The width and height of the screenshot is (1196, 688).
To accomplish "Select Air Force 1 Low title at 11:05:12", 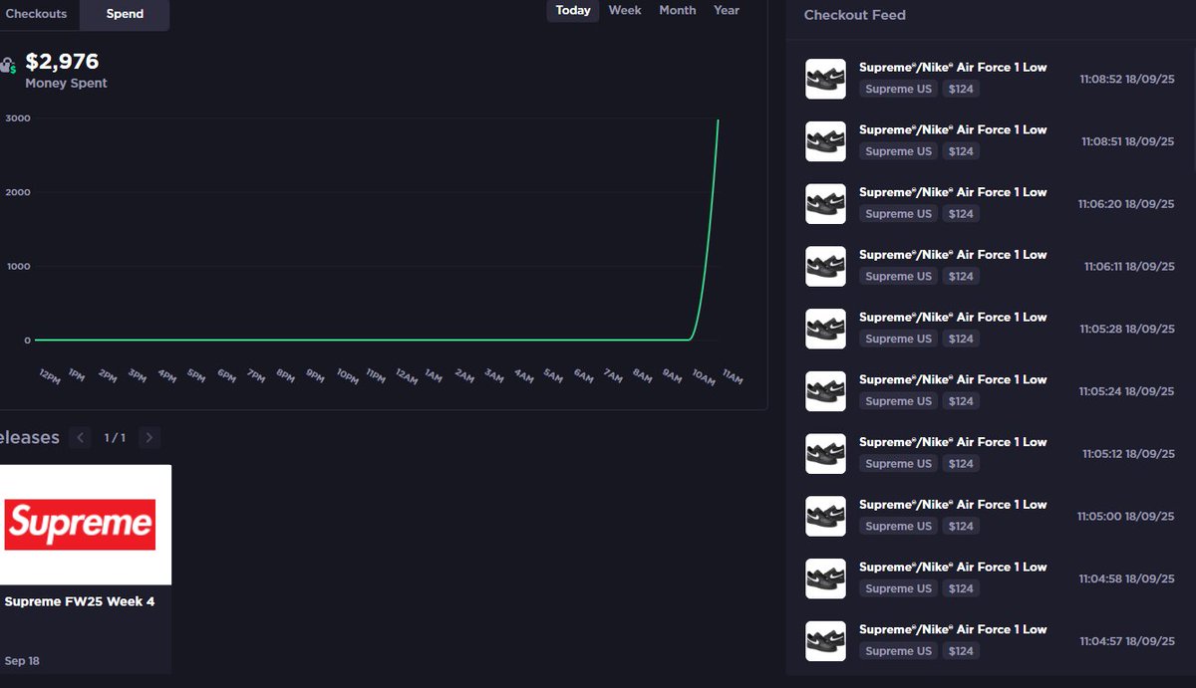I will 953,442.
